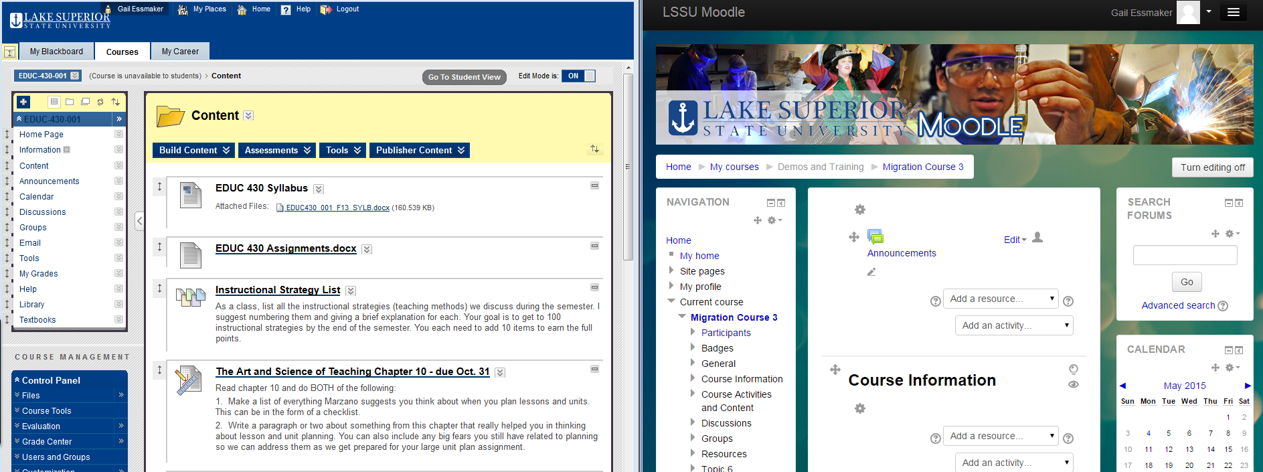
Task: Click the My Places icon in Blackboard header
Action: 183,9
